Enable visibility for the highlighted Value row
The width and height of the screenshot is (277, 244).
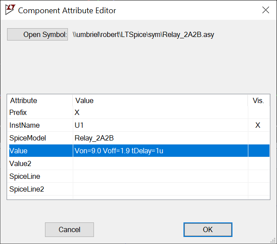pos(258,151)
